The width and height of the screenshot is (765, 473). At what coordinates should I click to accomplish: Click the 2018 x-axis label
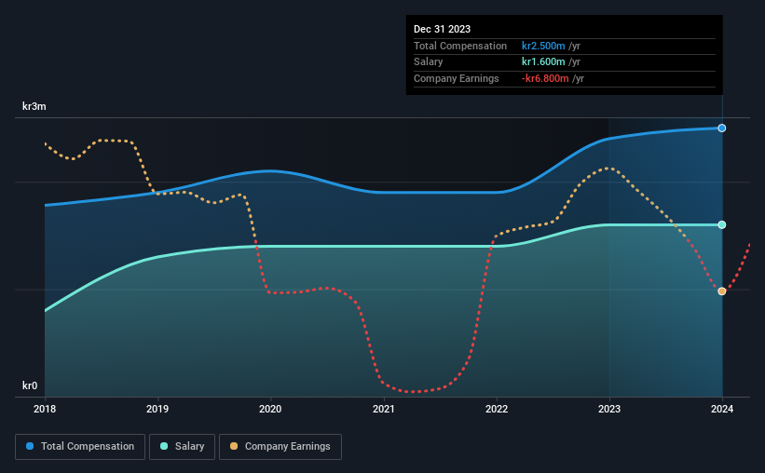coord(45,409)
